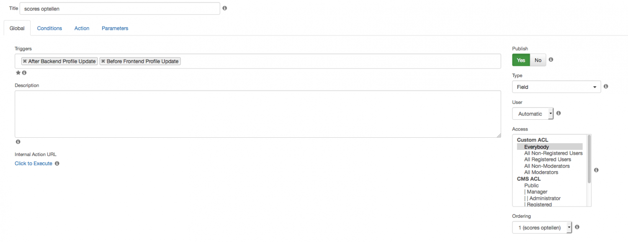The height and width of the screenshot is (242, 628).
Task: Click the info icon beside the Access list
Action: coord(596,170)
